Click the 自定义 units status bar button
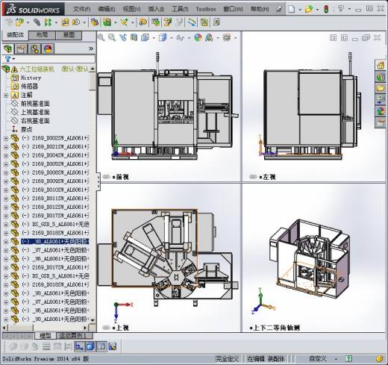388x365 pixels. point(318,358)
